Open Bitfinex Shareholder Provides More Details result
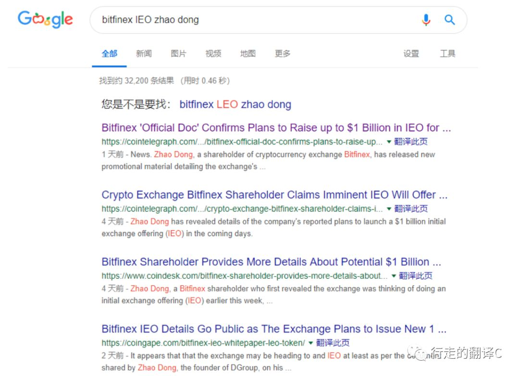 pos(271,262)
